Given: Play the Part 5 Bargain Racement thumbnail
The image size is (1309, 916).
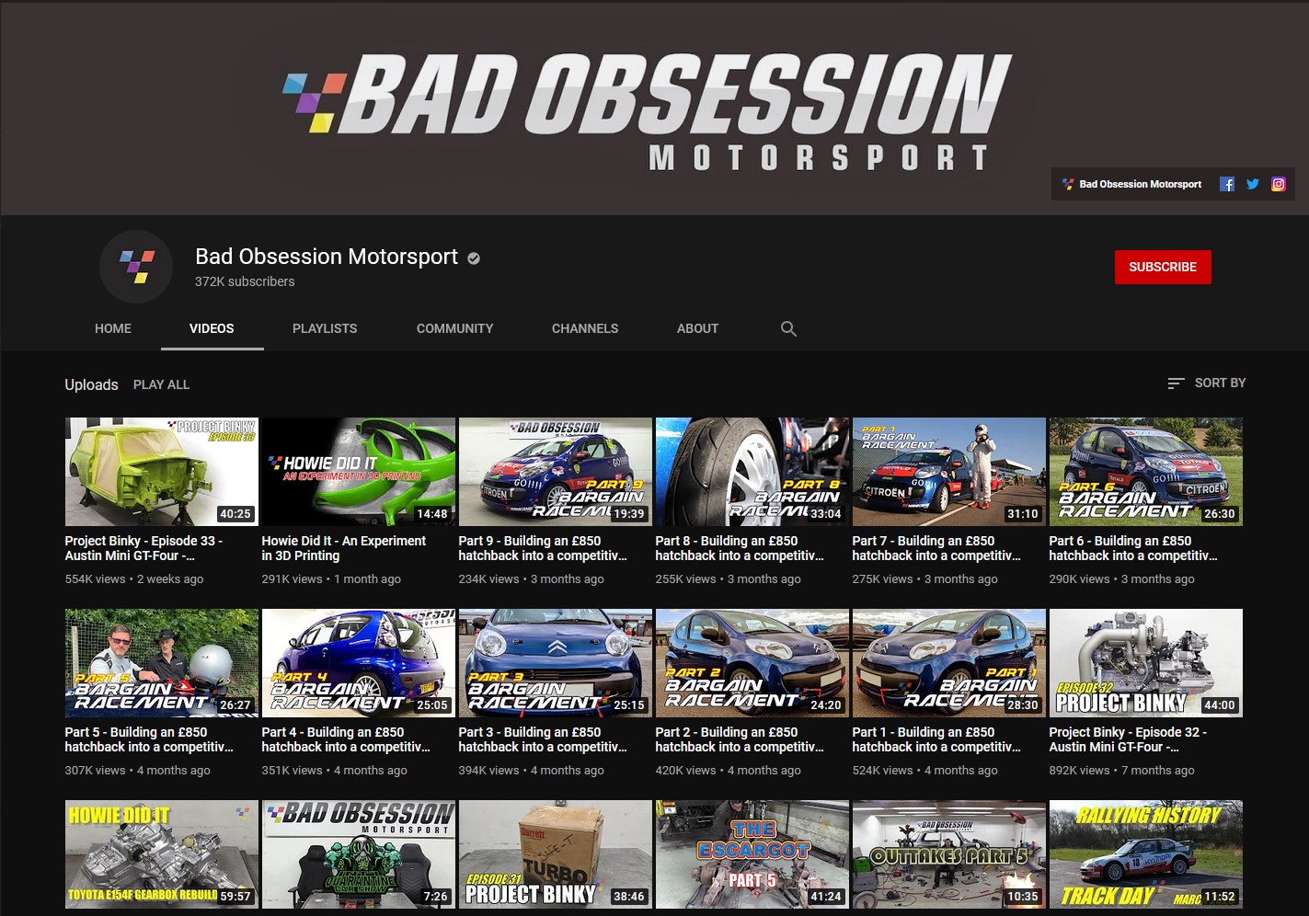Looking at the screenshot, I should (161, 663).
